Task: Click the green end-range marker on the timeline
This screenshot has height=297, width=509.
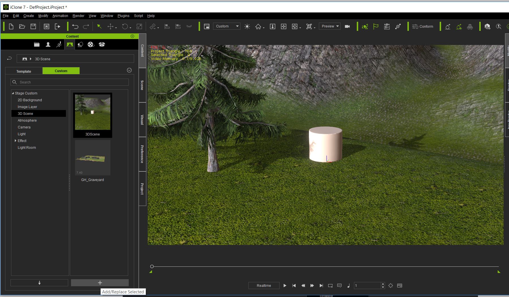Action: pyautogui.click(x=499, y=272)
